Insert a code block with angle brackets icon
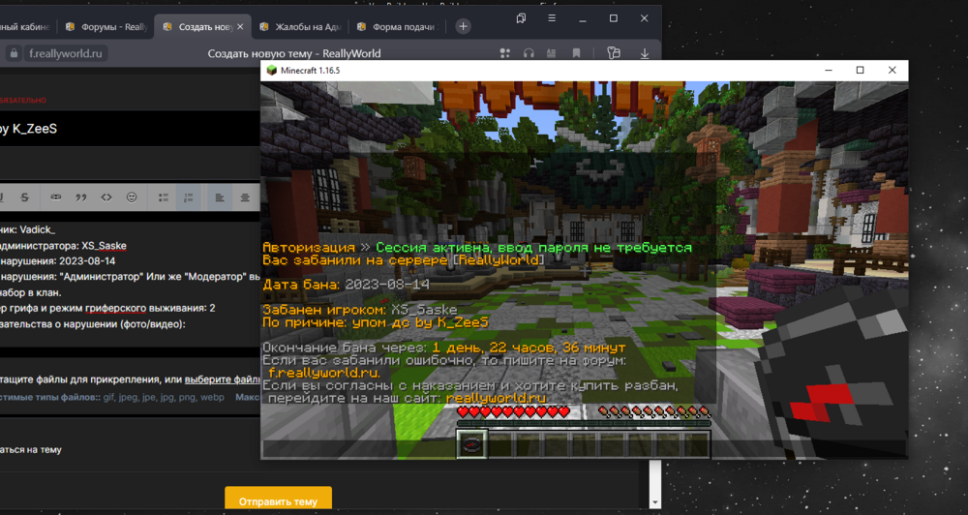Image resolution: width=968 pixels, height=515 pixels. [106, 197]
